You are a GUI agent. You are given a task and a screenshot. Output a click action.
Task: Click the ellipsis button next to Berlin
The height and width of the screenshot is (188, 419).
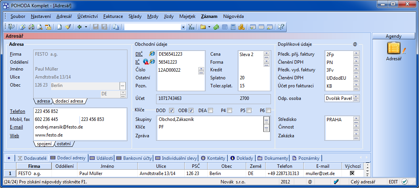tap(122, 86)
